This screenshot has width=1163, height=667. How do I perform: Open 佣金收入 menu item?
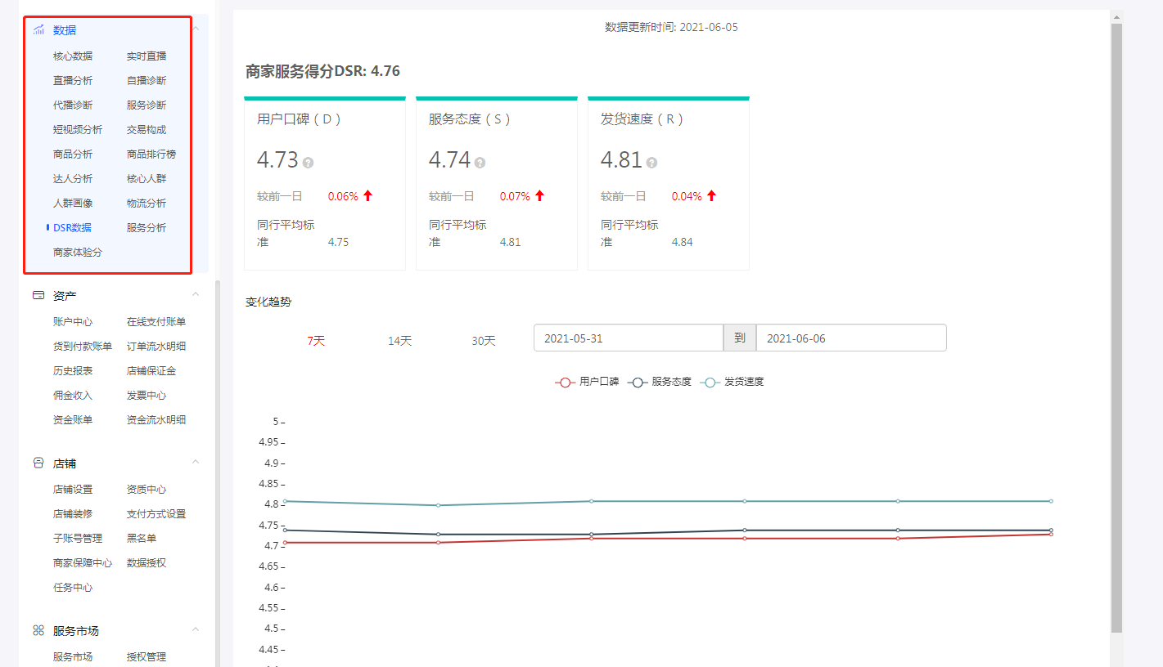tap(73, 396)
